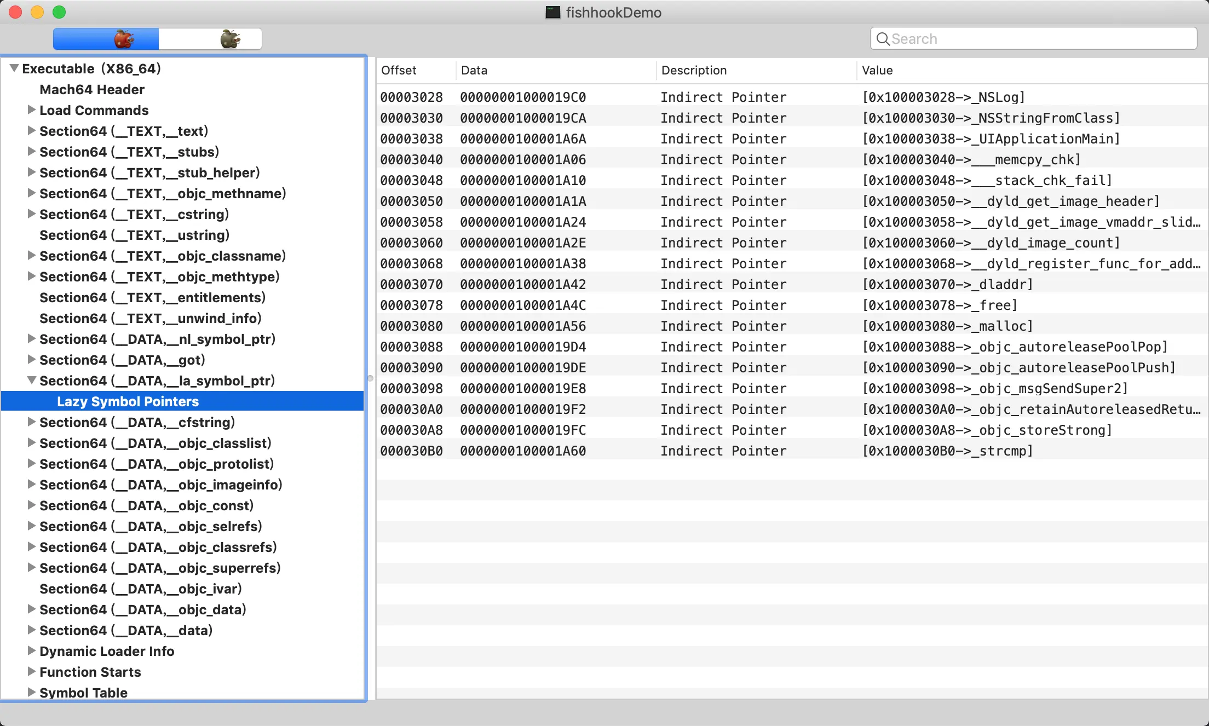This screenshot has width=1209, height=726.
Task: Click the Offset column header
Action: click(x=399, y=70)
